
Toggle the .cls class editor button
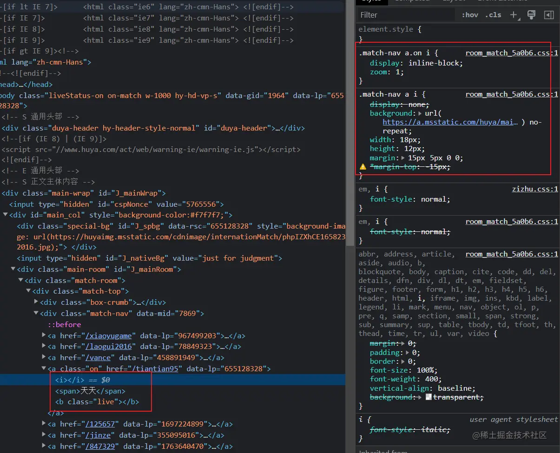493,15
